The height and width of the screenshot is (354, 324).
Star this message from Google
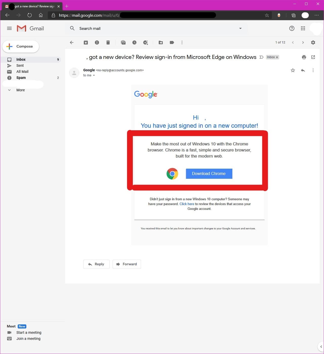tap(293, 70)
